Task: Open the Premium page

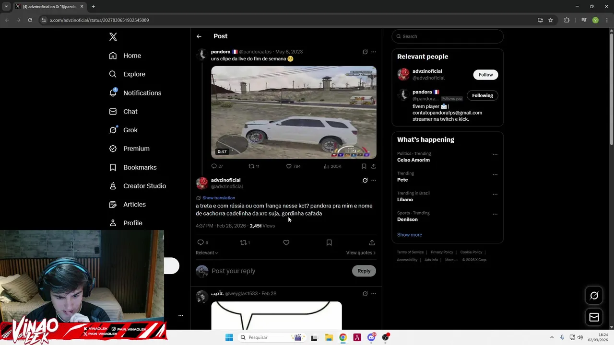Action: (x=130, y=149)
